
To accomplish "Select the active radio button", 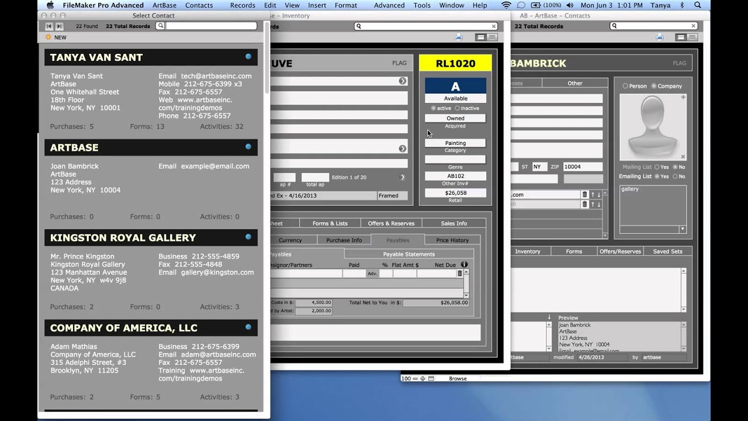I will (x=433, y=108).
